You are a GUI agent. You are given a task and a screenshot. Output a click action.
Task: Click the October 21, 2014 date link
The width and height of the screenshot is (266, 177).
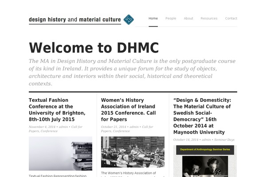pyautogui.click(x=113, y=127)
